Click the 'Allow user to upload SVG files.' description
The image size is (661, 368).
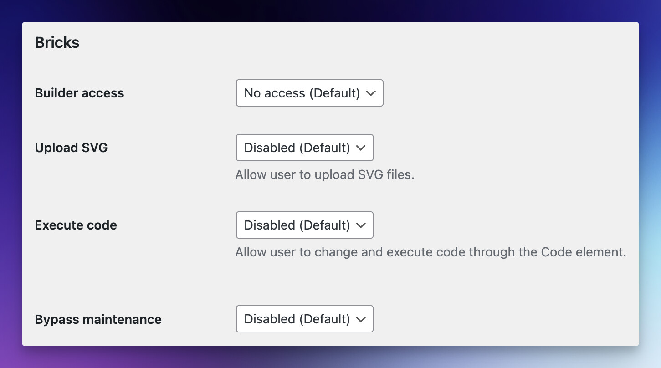(325, 175)
